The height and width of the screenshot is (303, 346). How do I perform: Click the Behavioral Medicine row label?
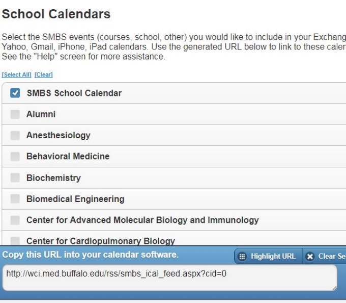pyautogui.click(x=68, y=157)
